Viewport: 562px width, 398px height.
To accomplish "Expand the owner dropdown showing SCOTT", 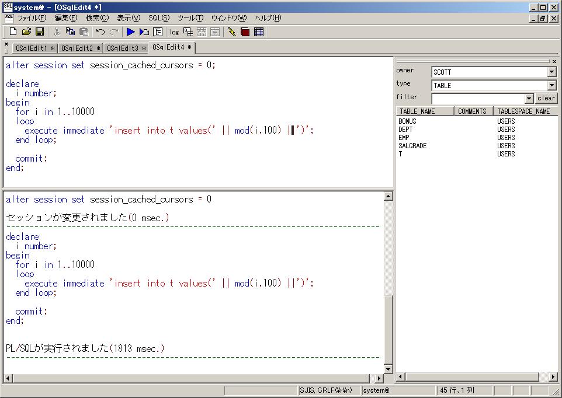I will coord(551,72).
